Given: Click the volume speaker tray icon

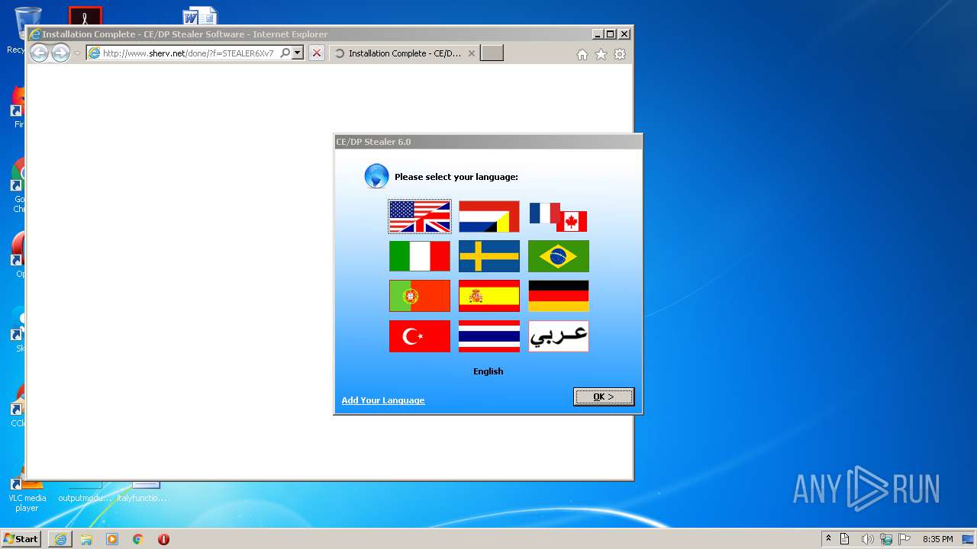Looking at the screenshot, I should pyautogui.click(x=867, y=539).
